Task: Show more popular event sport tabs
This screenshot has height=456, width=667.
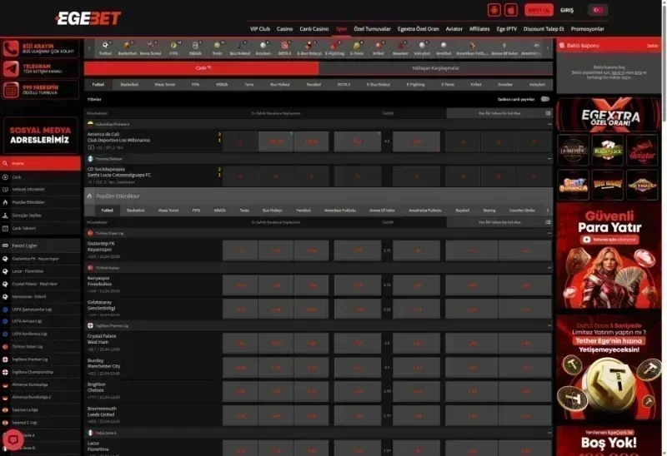Action: [x=548, y=211]
